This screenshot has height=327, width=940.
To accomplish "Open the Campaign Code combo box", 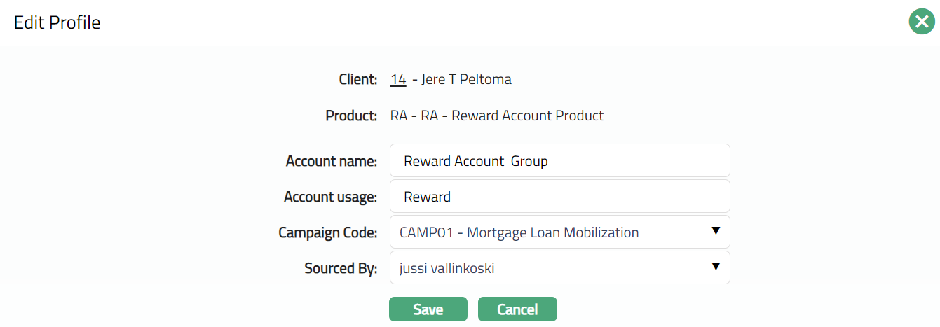I will 547,232.
